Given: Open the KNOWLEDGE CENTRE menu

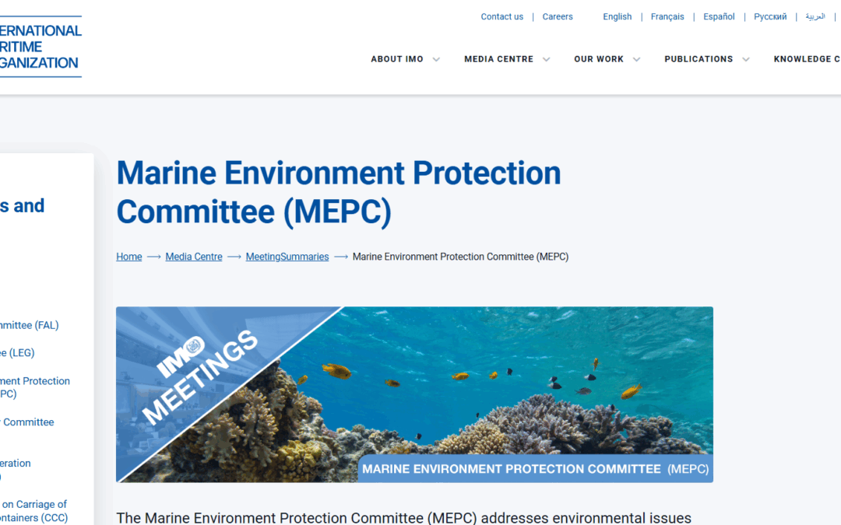Looking at the screenshot, I should (x=807, y=58).
